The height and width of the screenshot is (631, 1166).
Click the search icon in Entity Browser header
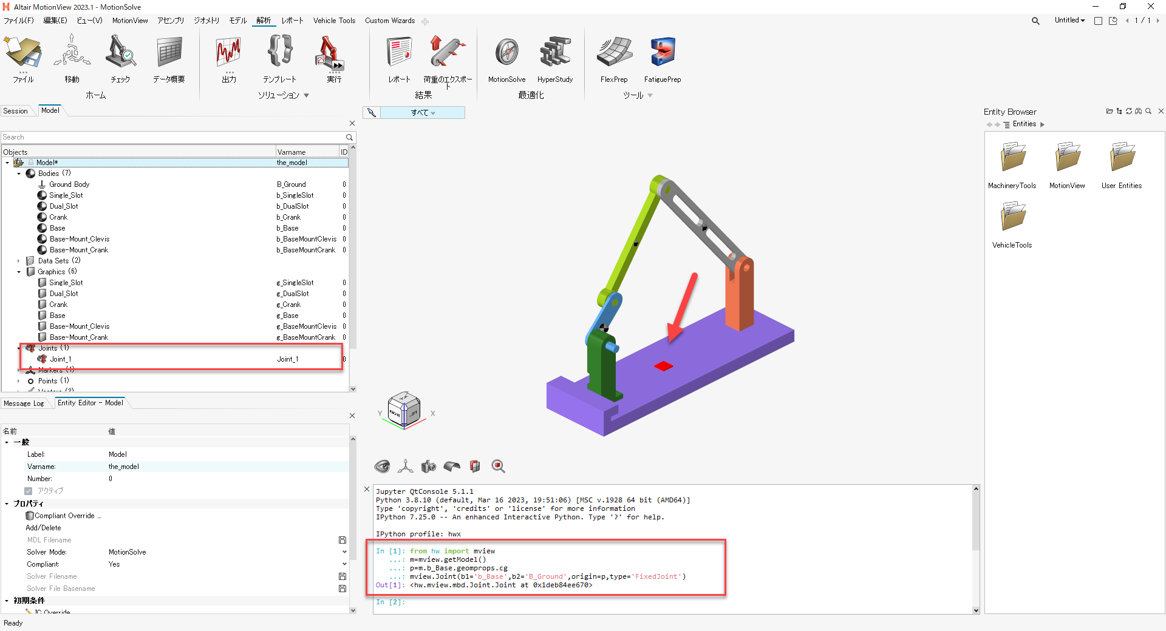point(1148,111)
